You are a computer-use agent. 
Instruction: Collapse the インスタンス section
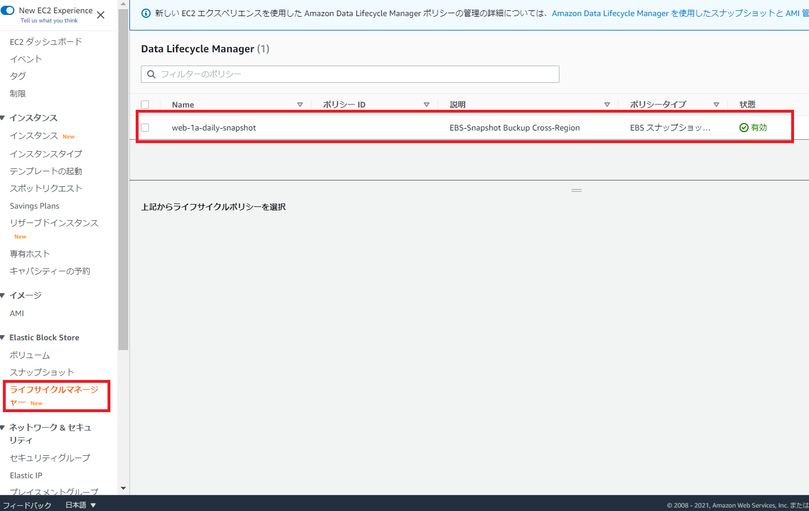coord(3,118)
